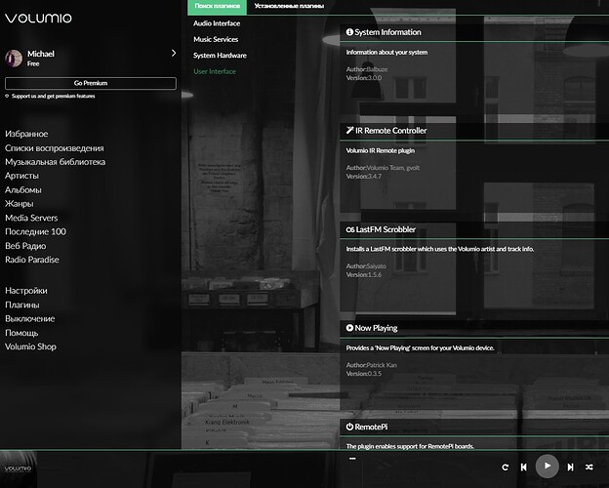Start playback with the play button
Viewport: 609px width, 488px height.
click(548, 467)
